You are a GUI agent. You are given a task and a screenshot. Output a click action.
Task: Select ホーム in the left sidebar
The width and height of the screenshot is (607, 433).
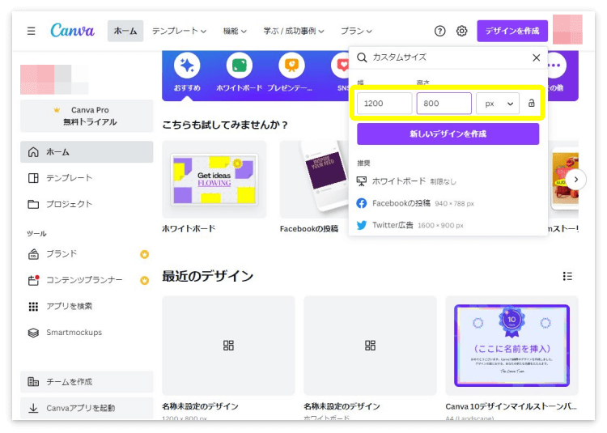click(87, 152)
